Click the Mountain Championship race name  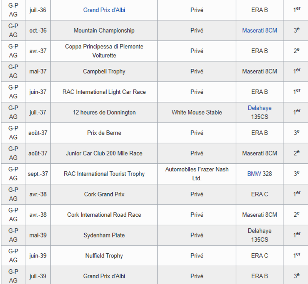pos(104,30)
